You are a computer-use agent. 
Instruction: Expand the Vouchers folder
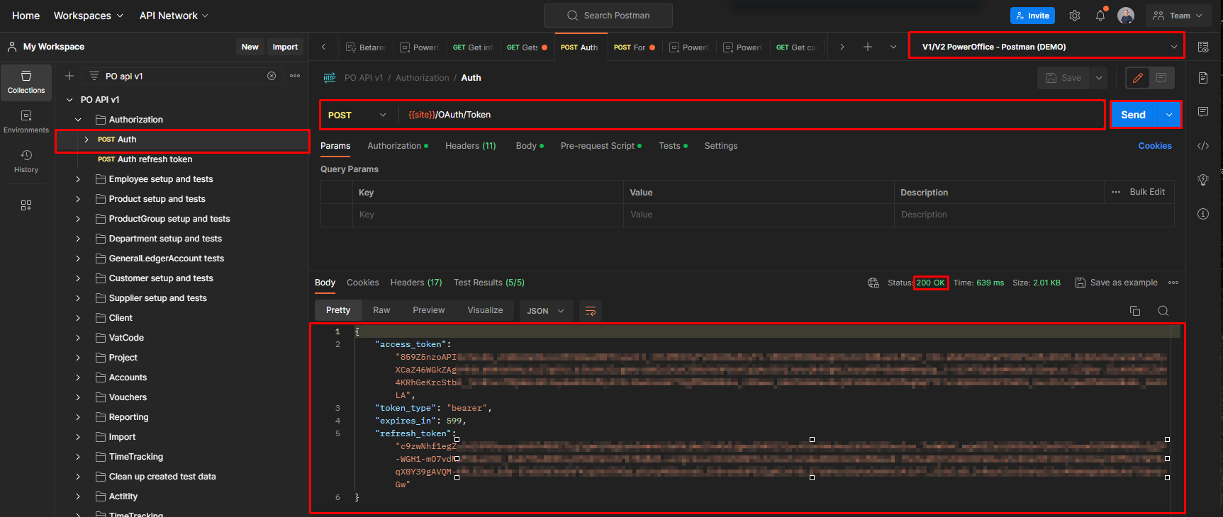78,397
